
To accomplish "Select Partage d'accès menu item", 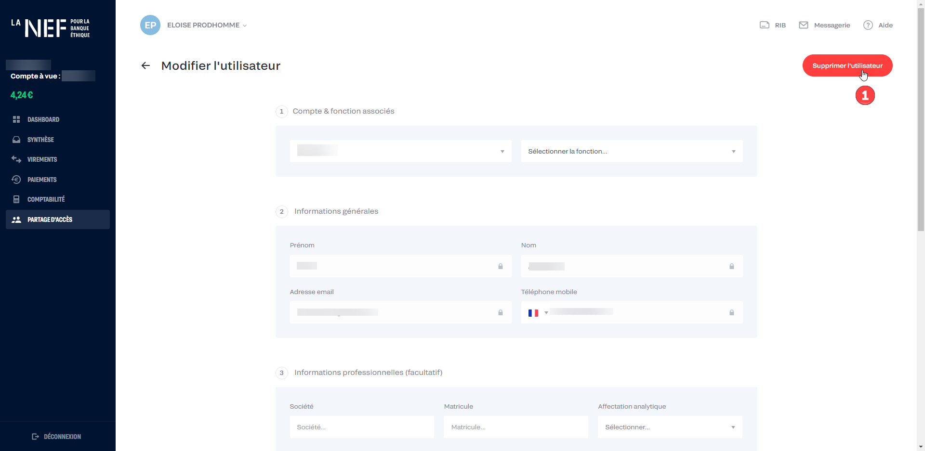I will tap(50, 219).
